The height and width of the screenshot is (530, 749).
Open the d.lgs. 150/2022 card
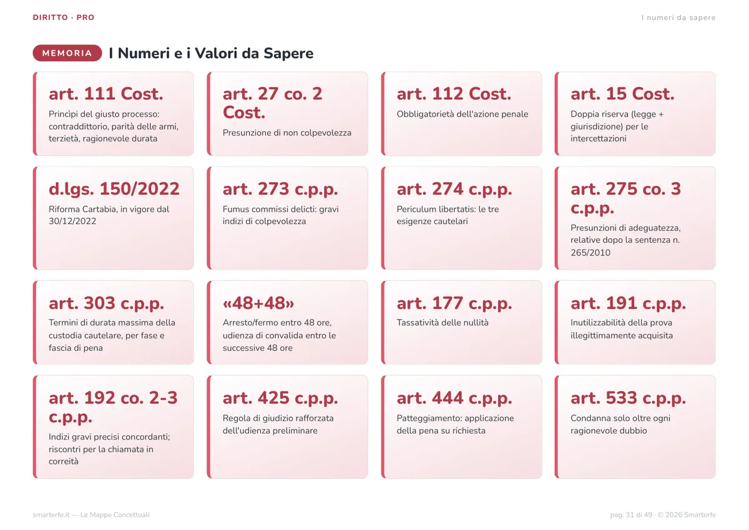point(114,218)
